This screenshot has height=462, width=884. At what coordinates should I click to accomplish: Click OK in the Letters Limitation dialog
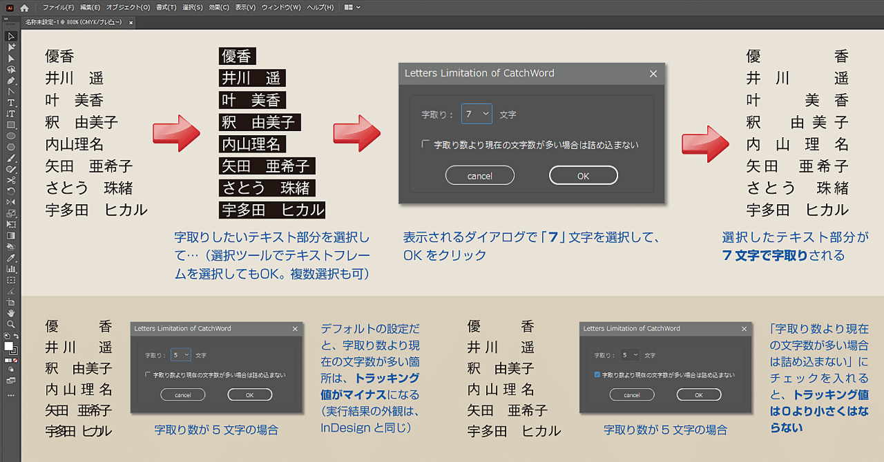583,174
